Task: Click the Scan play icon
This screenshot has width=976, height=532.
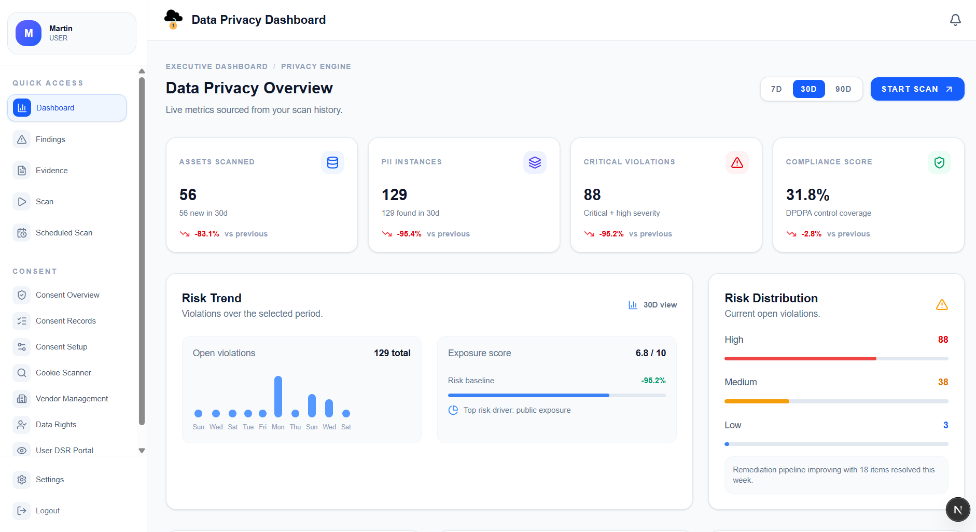Action: 22,202
